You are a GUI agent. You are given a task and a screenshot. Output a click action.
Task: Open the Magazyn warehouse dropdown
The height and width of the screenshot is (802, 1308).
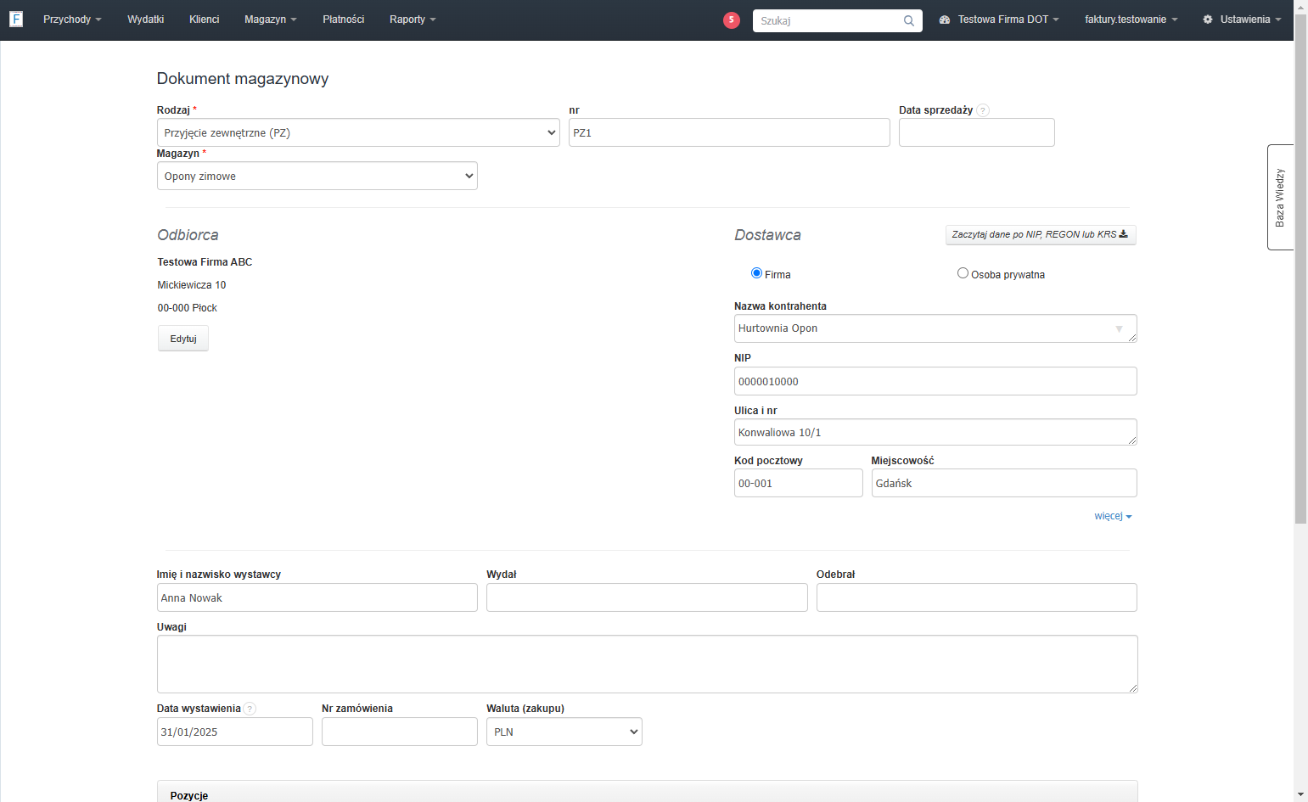(x=317, y=176)
